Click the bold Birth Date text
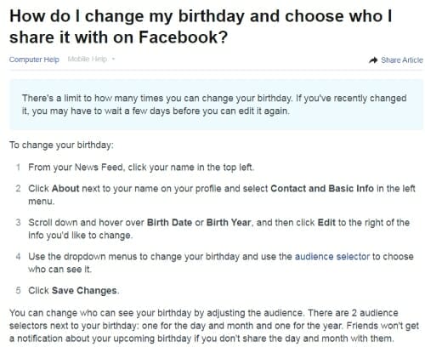 169,222
